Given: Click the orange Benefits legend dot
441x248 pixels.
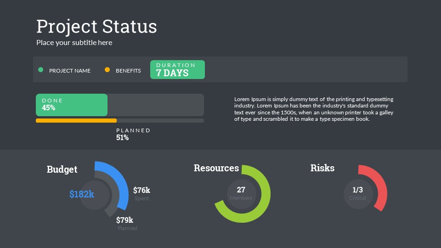Looking at the screenshot, I should coord(107,70).
